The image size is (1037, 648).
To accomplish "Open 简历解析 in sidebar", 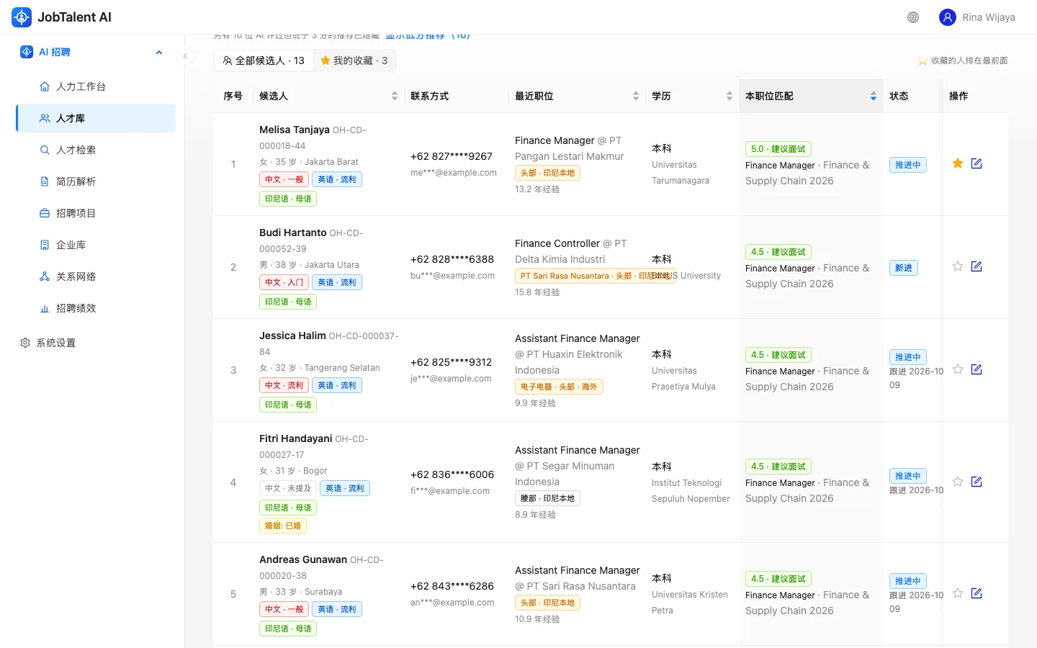I will [x=96, y=181].
